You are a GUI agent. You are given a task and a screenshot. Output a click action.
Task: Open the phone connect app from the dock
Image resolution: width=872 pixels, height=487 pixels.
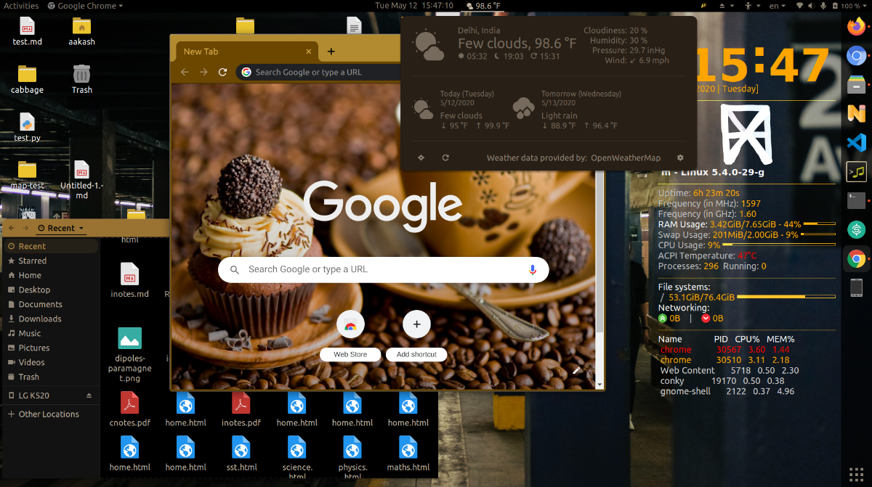click(856, 288)
